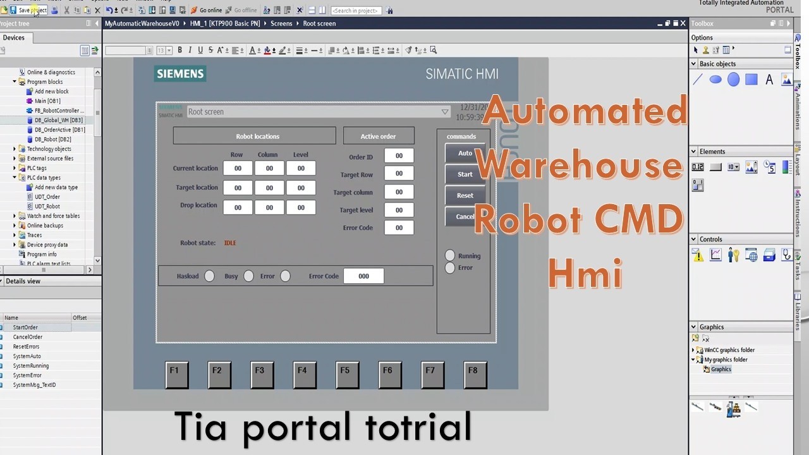Click the Reset command button
The width and height of the screenshot is (809, 455).
[465, 196]
